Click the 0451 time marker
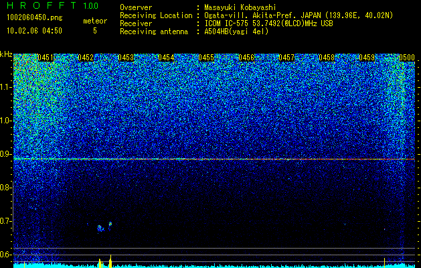The image size is (421, 268). coord(46,58)
